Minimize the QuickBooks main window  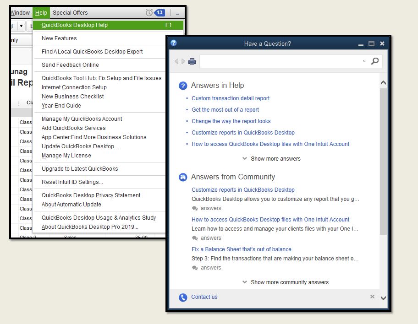tap(177, 13)
